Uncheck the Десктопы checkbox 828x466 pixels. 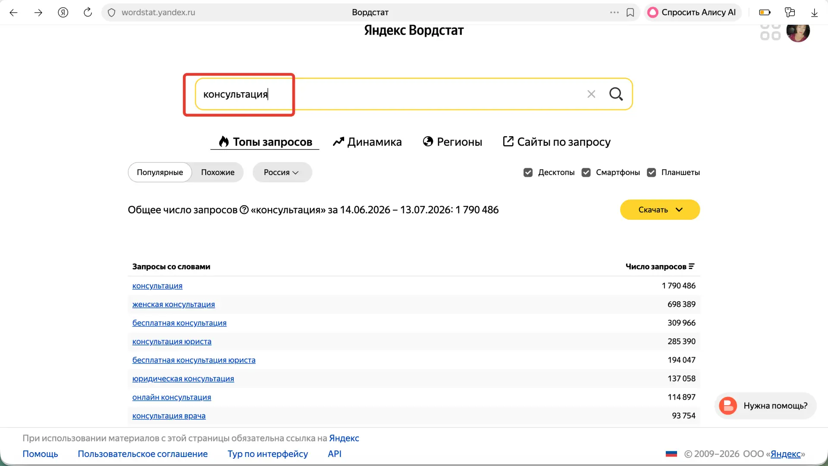tap(528, 172)
